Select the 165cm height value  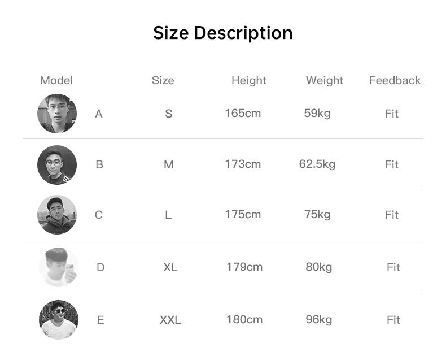(243, 114)
